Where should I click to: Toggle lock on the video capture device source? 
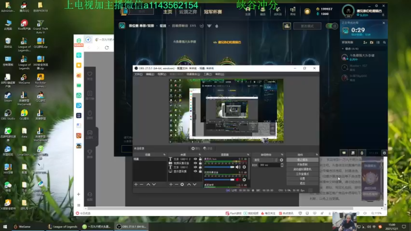200,163
